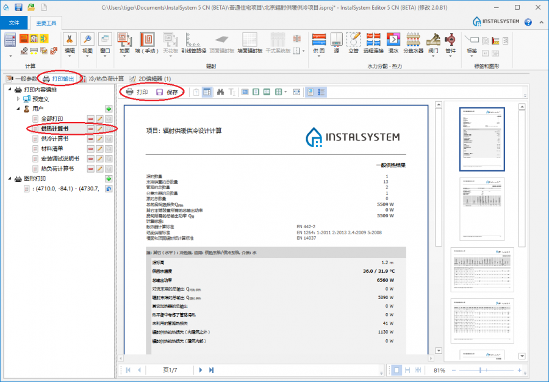This screenshot has height=382, width=549.
Task: Switch to the 冷/热负荷计算 tab
Action: (105, 79)
